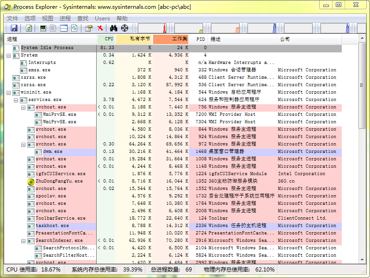Screen dimensions: 370x278
Task: Click the dwm.exe process icon
Action: pos(38,152)
